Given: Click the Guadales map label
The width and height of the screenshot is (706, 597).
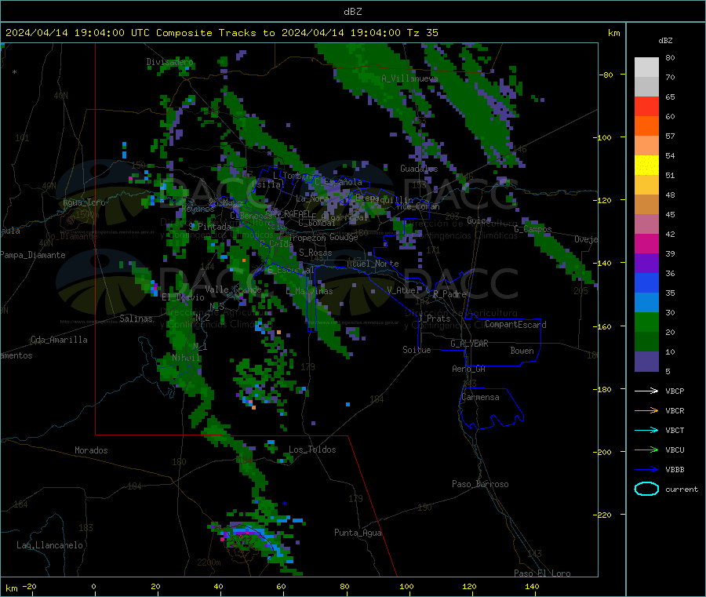Looking at the screenshot, I should tap(419, 169).
